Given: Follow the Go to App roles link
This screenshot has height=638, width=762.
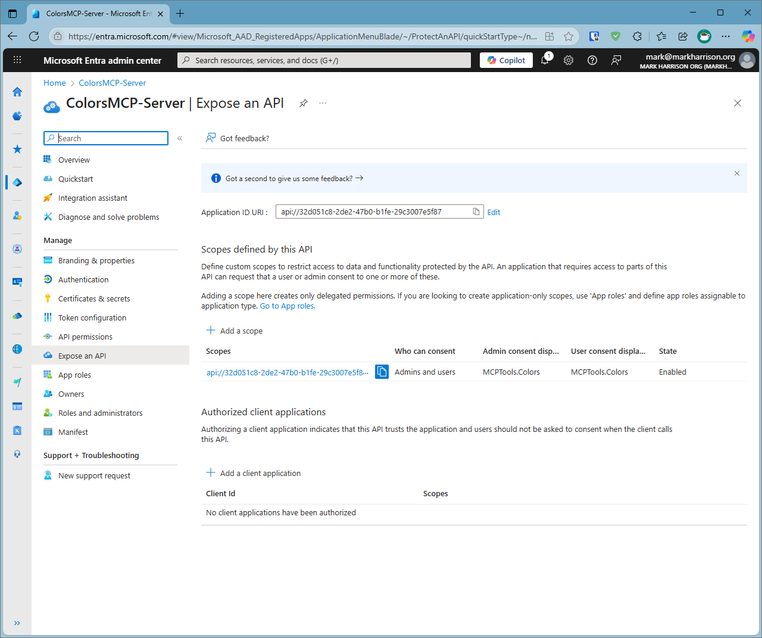Looking at the screenshot, I should click(287, 306).
